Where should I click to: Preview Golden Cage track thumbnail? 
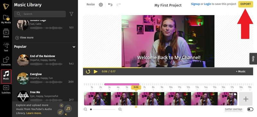[x=23, y=25]
